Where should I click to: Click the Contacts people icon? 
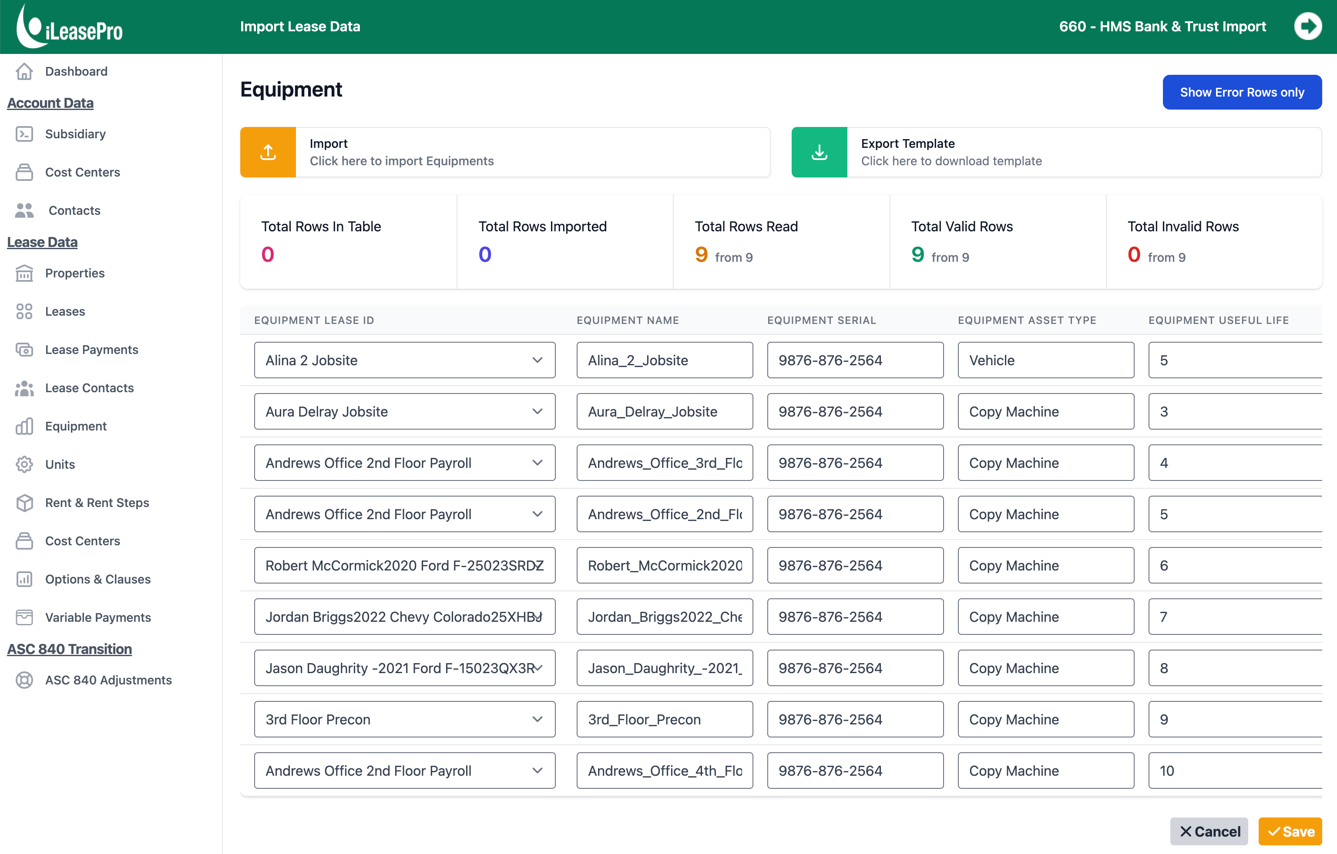click(x=24, y=210)
